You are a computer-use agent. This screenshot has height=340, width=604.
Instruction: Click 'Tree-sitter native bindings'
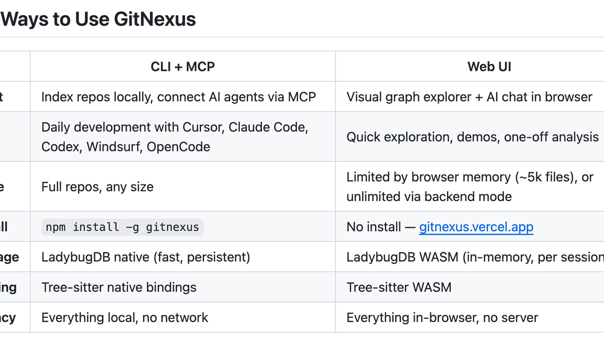click(x=119, y=287)
